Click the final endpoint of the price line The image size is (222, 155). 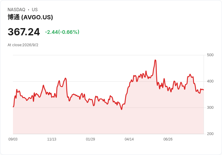(204, 90)
